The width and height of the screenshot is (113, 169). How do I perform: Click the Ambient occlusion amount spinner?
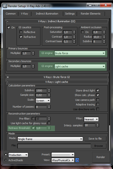pyautogui.click(x=104, y=32)
